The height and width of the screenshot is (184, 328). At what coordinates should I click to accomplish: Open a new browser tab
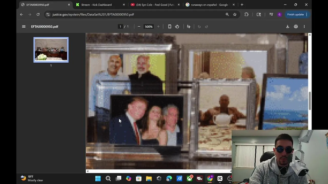(x=242, y=5)
